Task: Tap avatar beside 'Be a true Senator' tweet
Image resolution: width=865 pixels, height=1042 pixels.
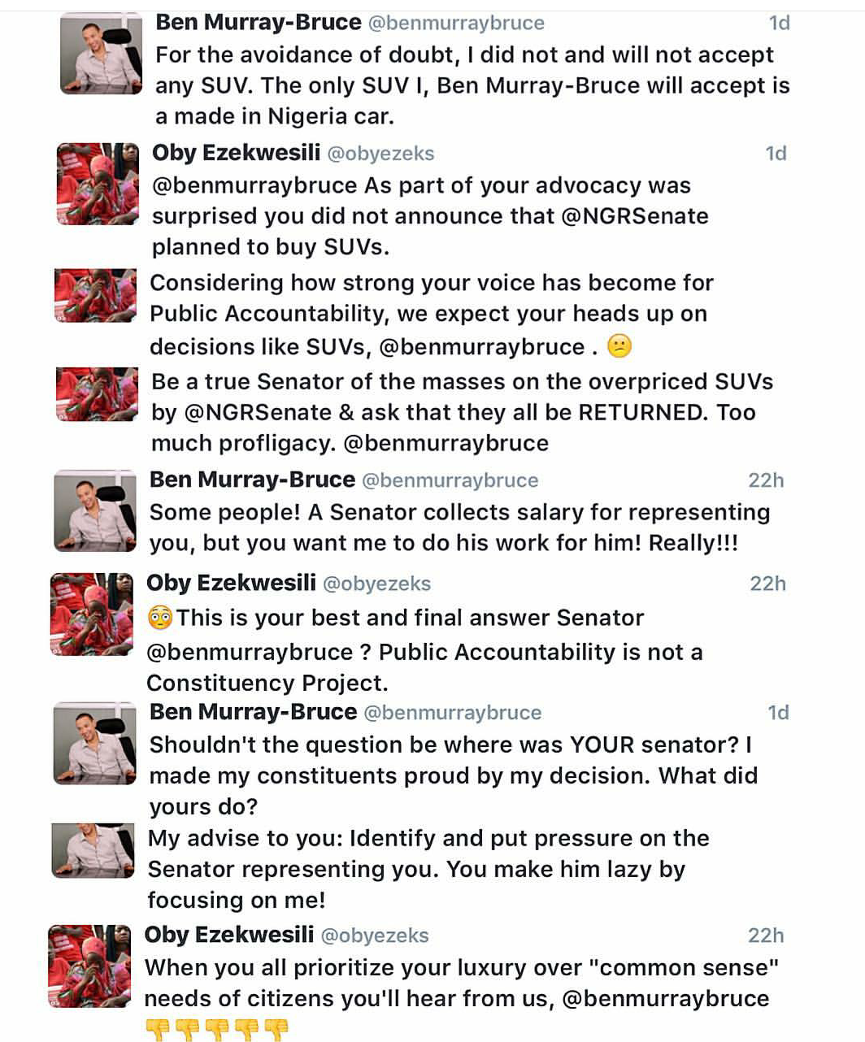Action: click(97, 394)
